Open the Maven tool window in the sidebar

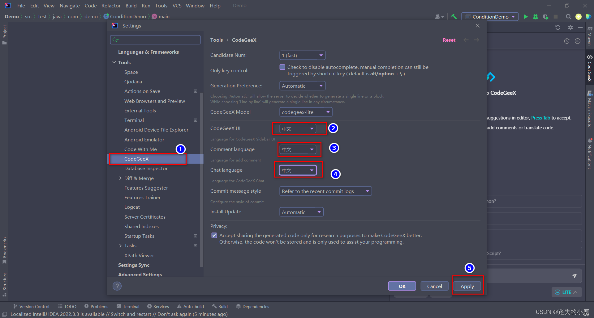pos(590,36)
